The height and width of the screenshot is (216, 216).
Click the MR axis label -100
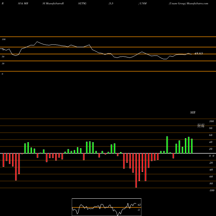pos(212,191)
